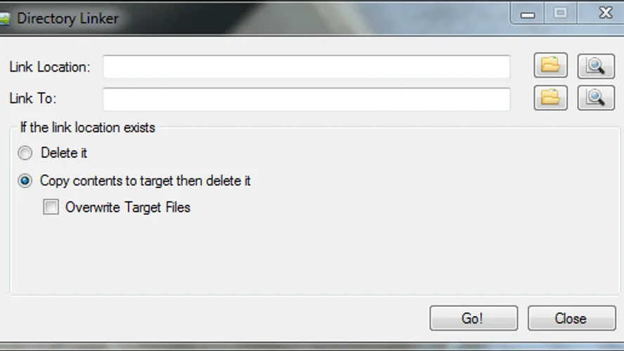
Task: Focus the Link To text field
Action: [306, 99]
